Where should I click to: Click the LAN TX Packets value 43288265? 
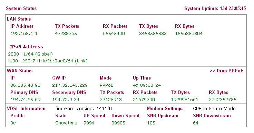click(66, 34)
